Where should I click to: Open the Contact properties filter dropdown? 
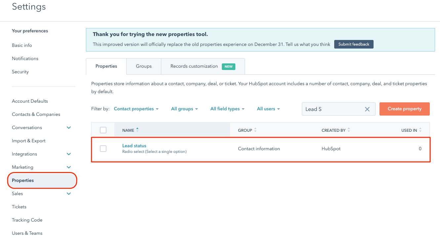coord(136,109)
